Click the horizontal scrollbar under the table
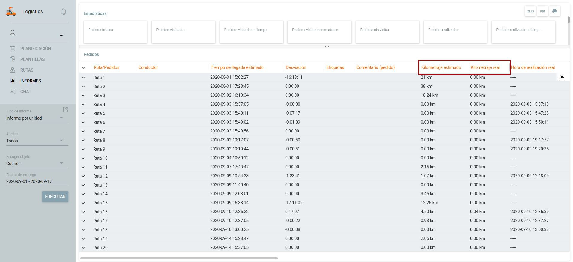Image resolution: width=573 pixels, height=262 pixels. pyautogui.click(x=179, y=258)
